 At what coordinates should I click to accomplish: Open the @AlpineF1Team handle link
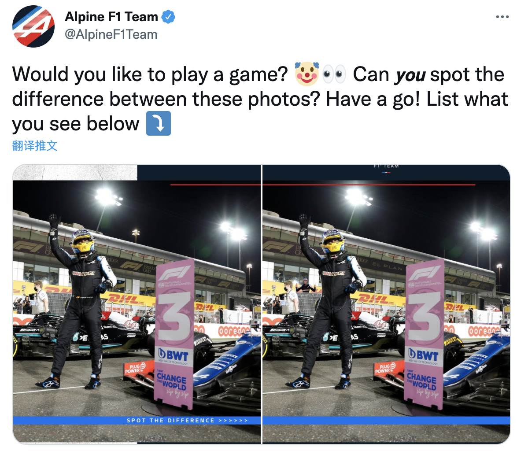[x=111, y=34]
